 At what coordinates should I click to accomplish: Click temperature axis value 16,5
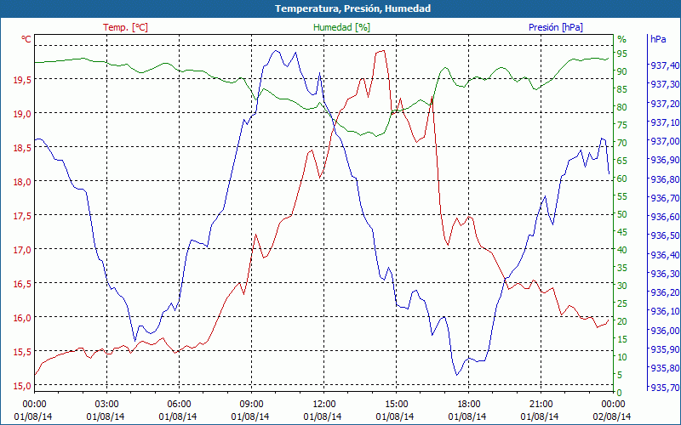click(x=23, y=284)
